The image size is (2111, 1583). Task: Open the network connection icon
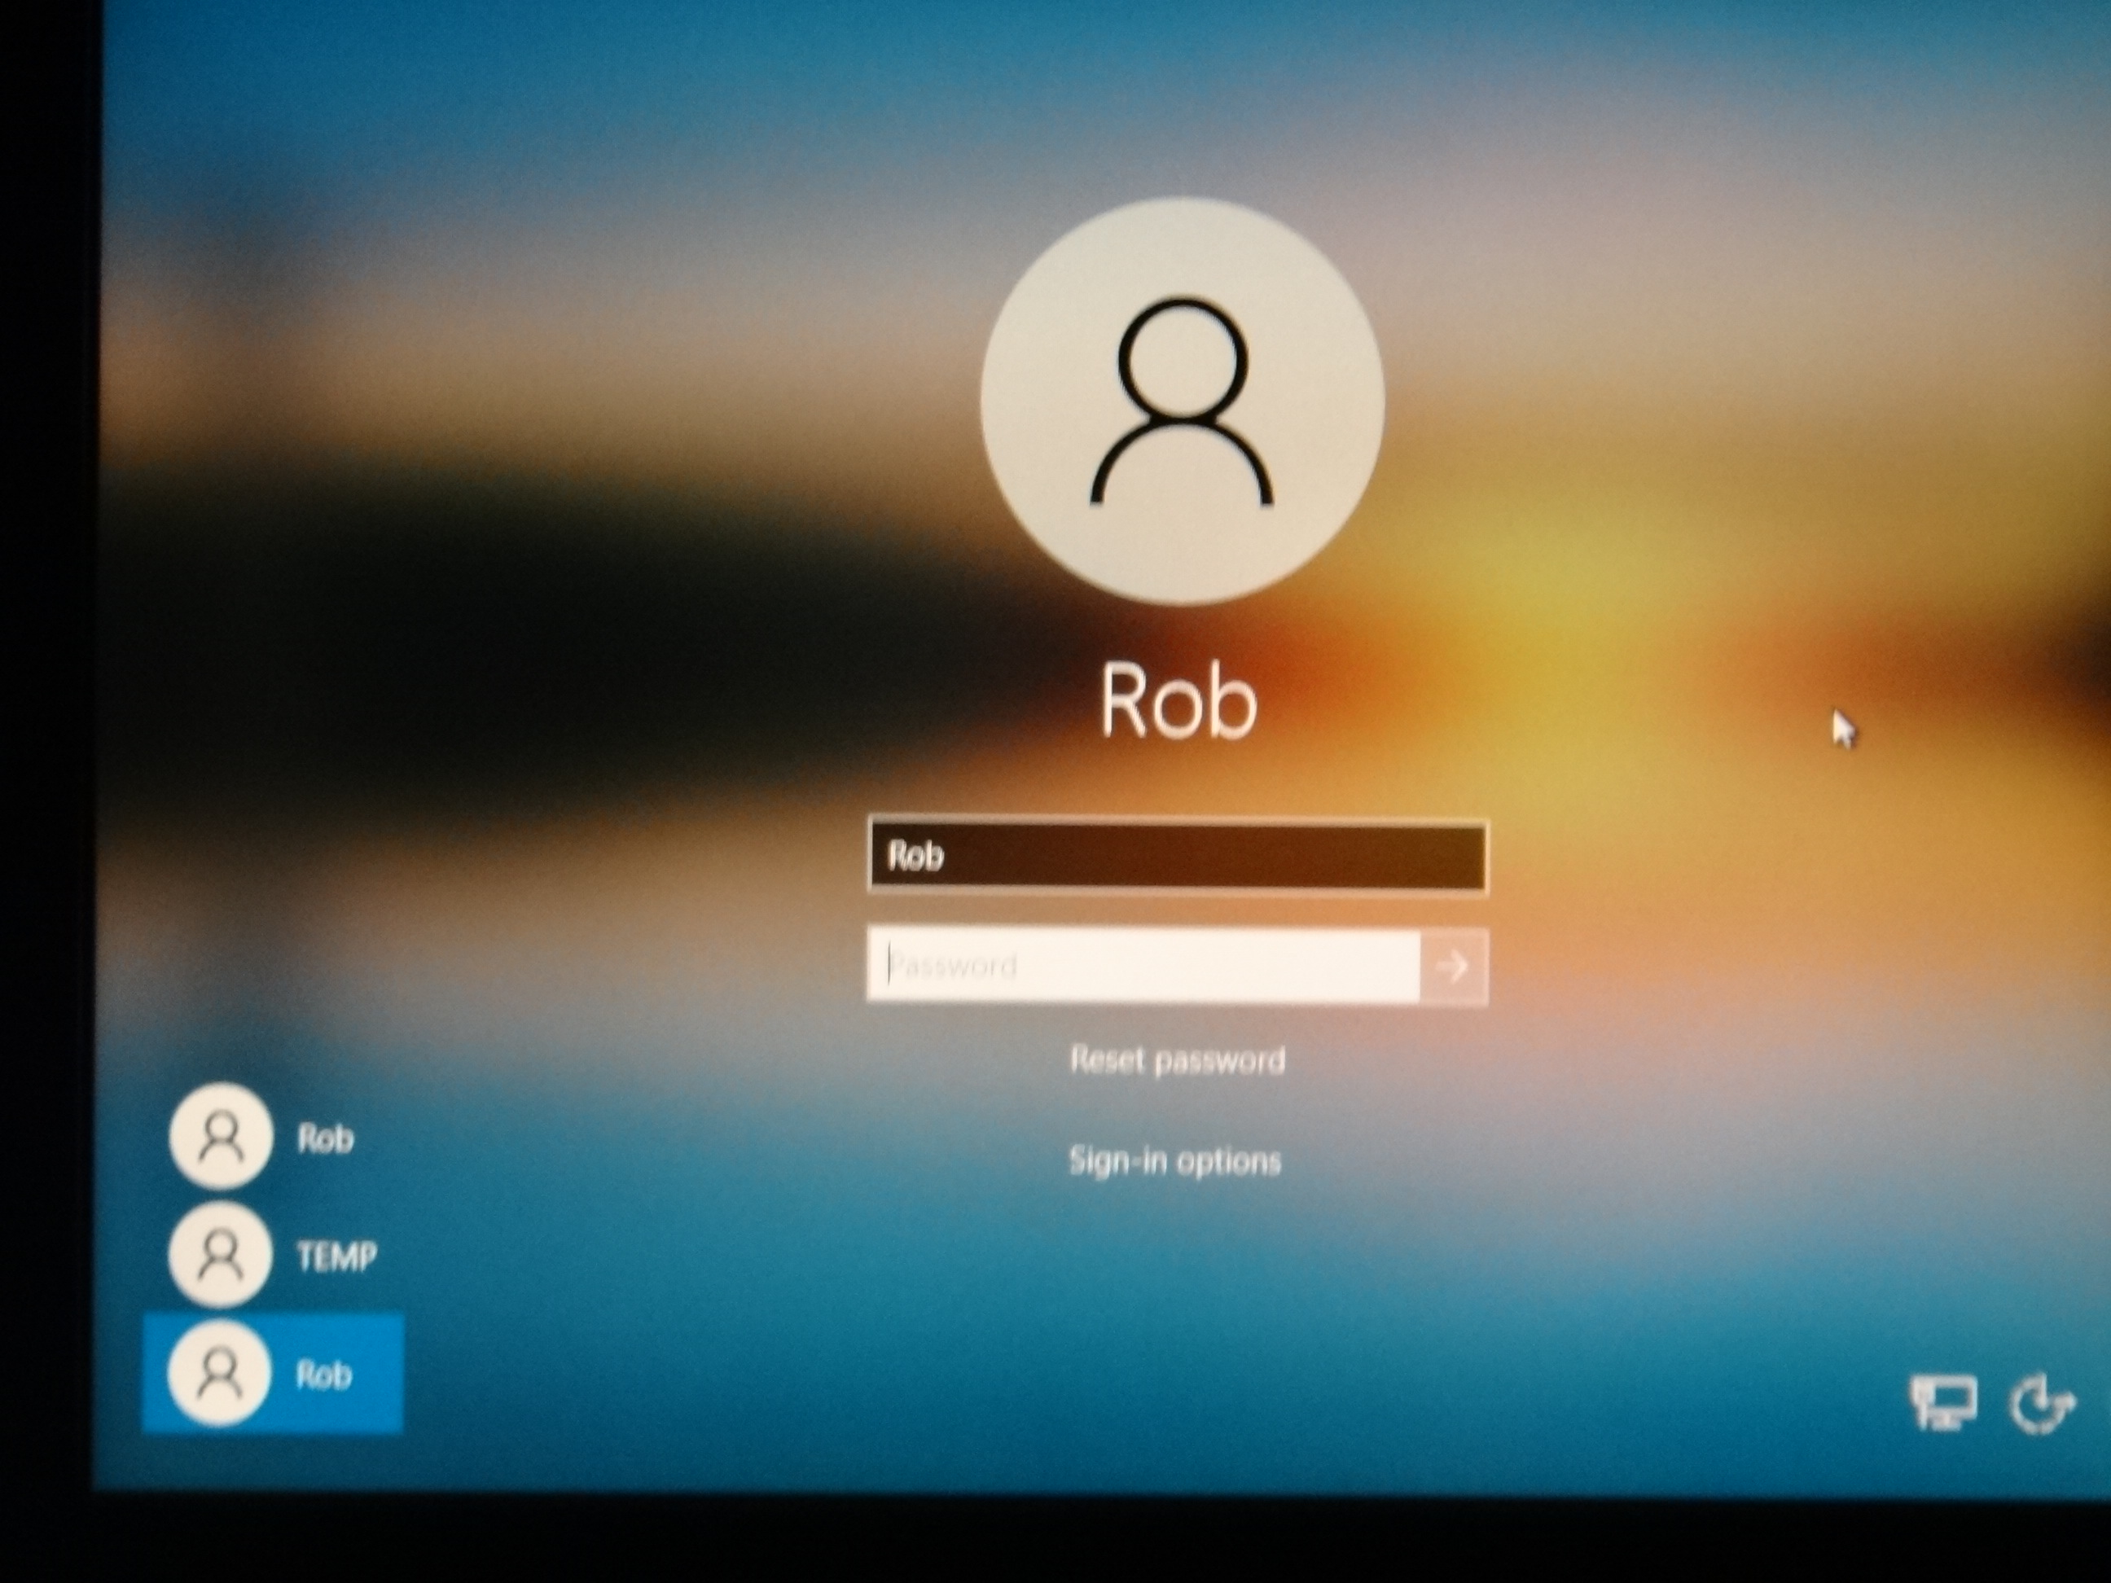(x=1942, y=1404)
